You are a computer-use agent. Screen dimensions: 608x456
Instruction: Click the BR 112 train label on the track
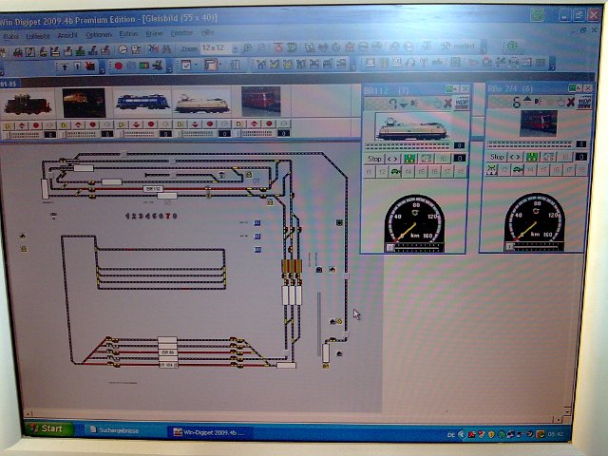pos(153,189)
